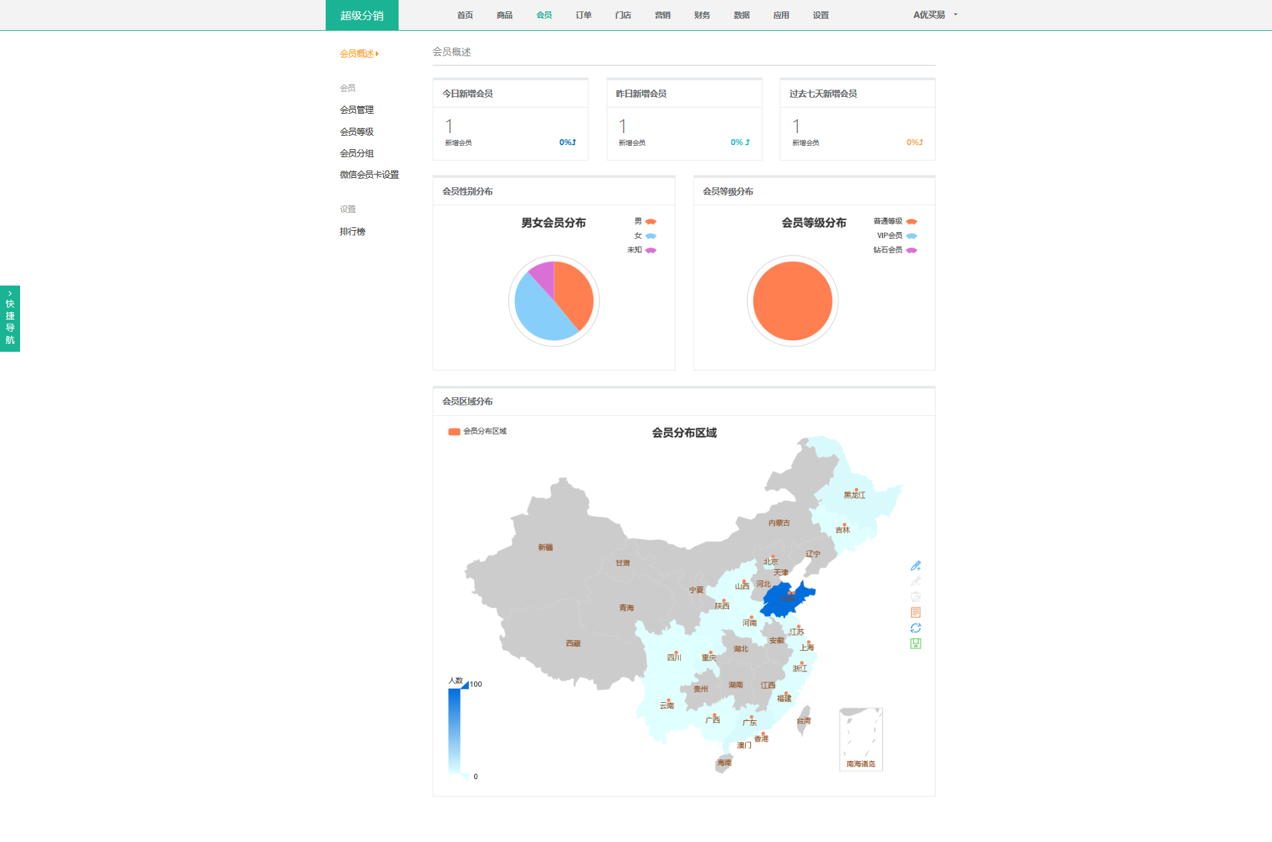The width and height of the screenshot is (1272, 842).
Task: Expand the 快捷导航 side panel
Action: [x=10, y=318]
